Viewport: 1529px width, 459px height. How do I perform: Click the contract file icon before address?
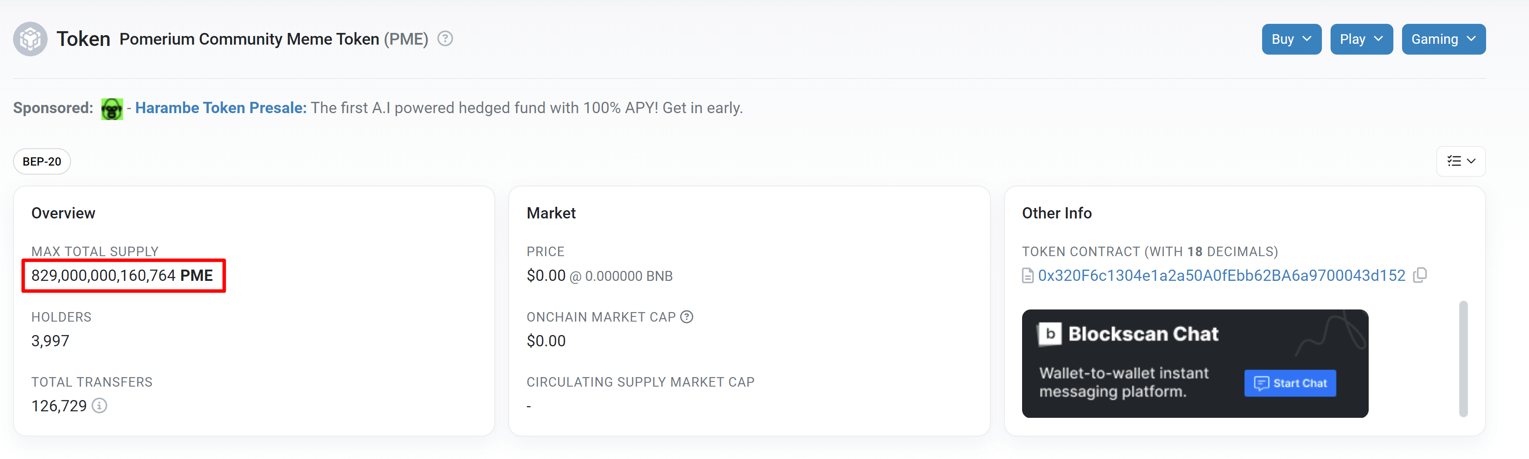[1028, 276]
